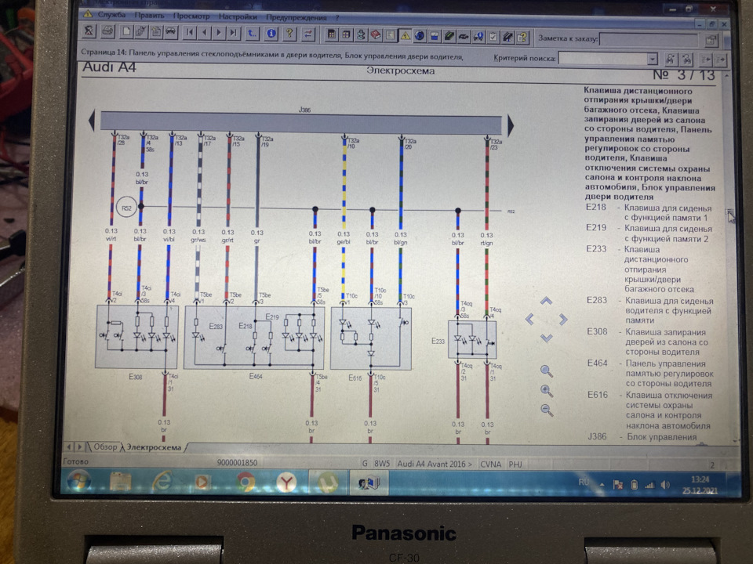Open the Windows Start button
Viewport: 753px width, 564px height.
pos(78,481)
